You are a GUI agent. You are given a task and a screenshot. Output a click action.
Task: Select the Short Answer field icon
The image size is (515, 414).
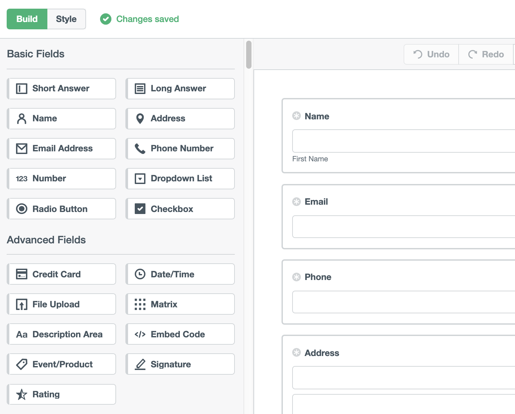[21, 88]
